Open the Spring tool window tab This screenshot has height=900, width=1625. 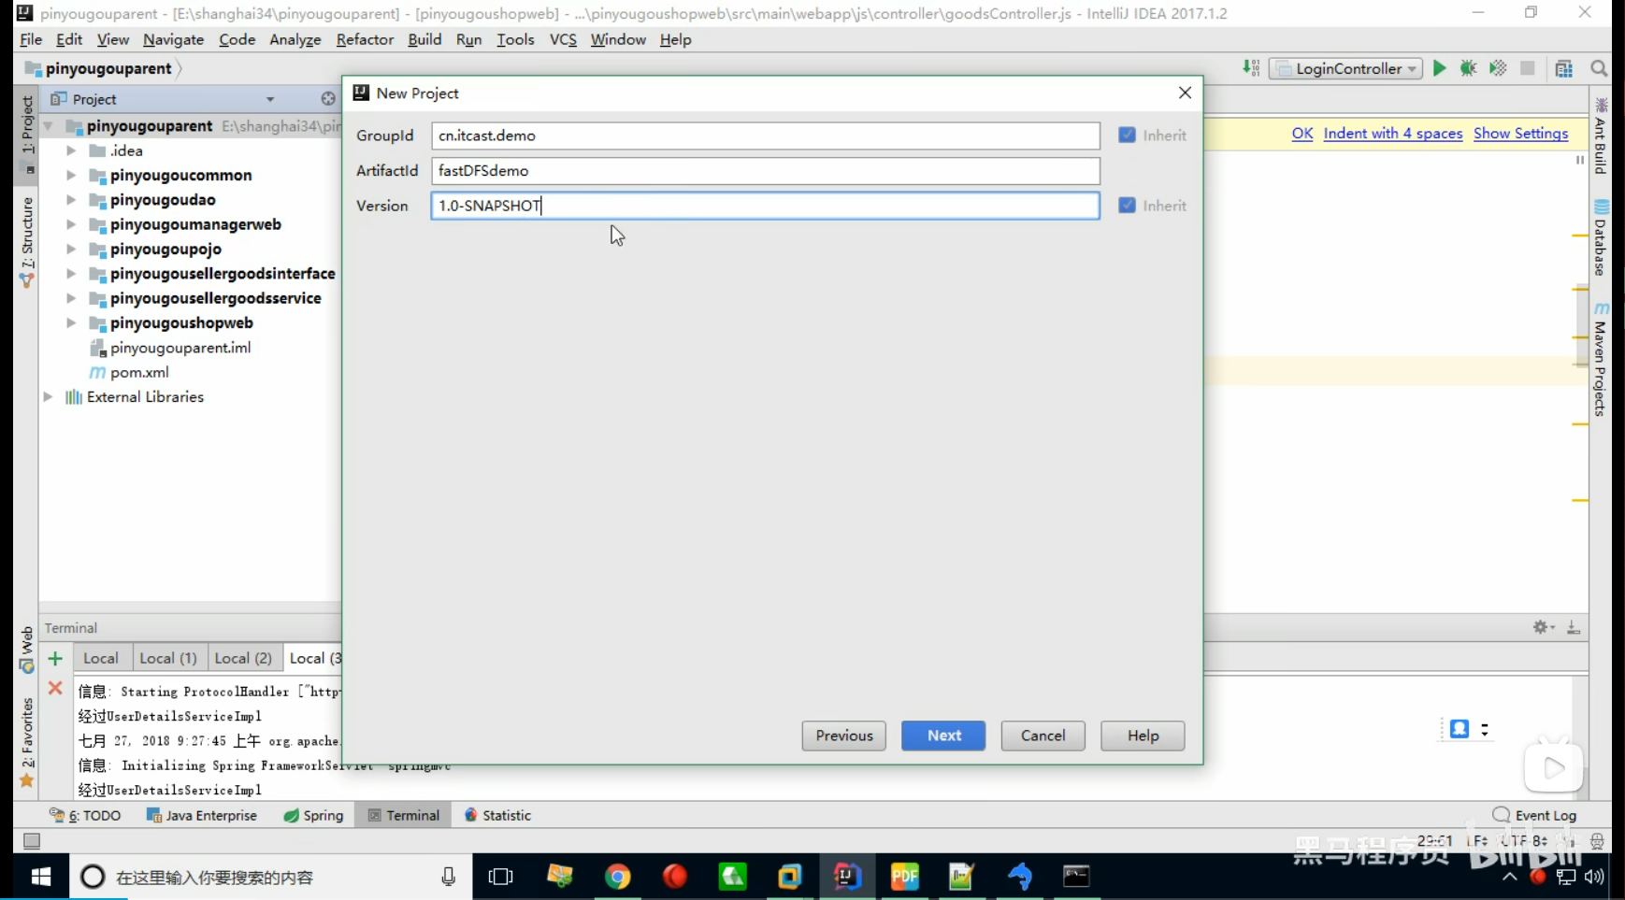pos(313,815)
